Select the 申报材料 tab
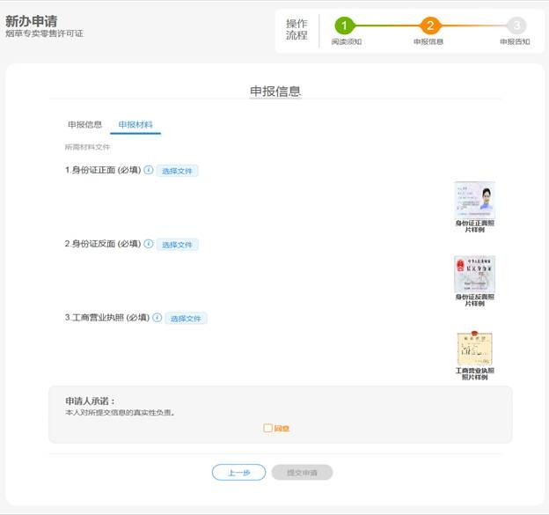This screenshot has height=515, width=549. (x=135, y=125)
